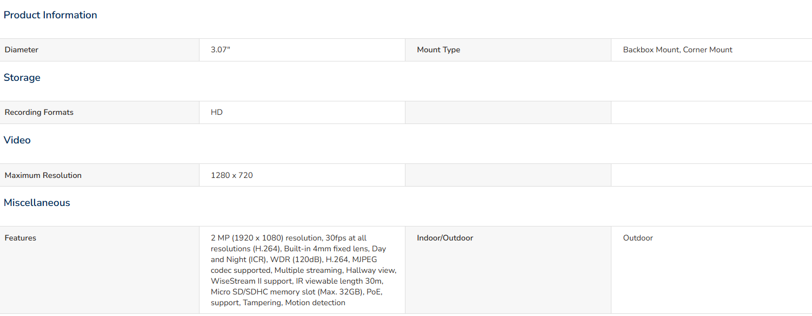Click the blank last cell in Maximum Resolution row
This screenshot has height=316, width=812.
[711, 175]
